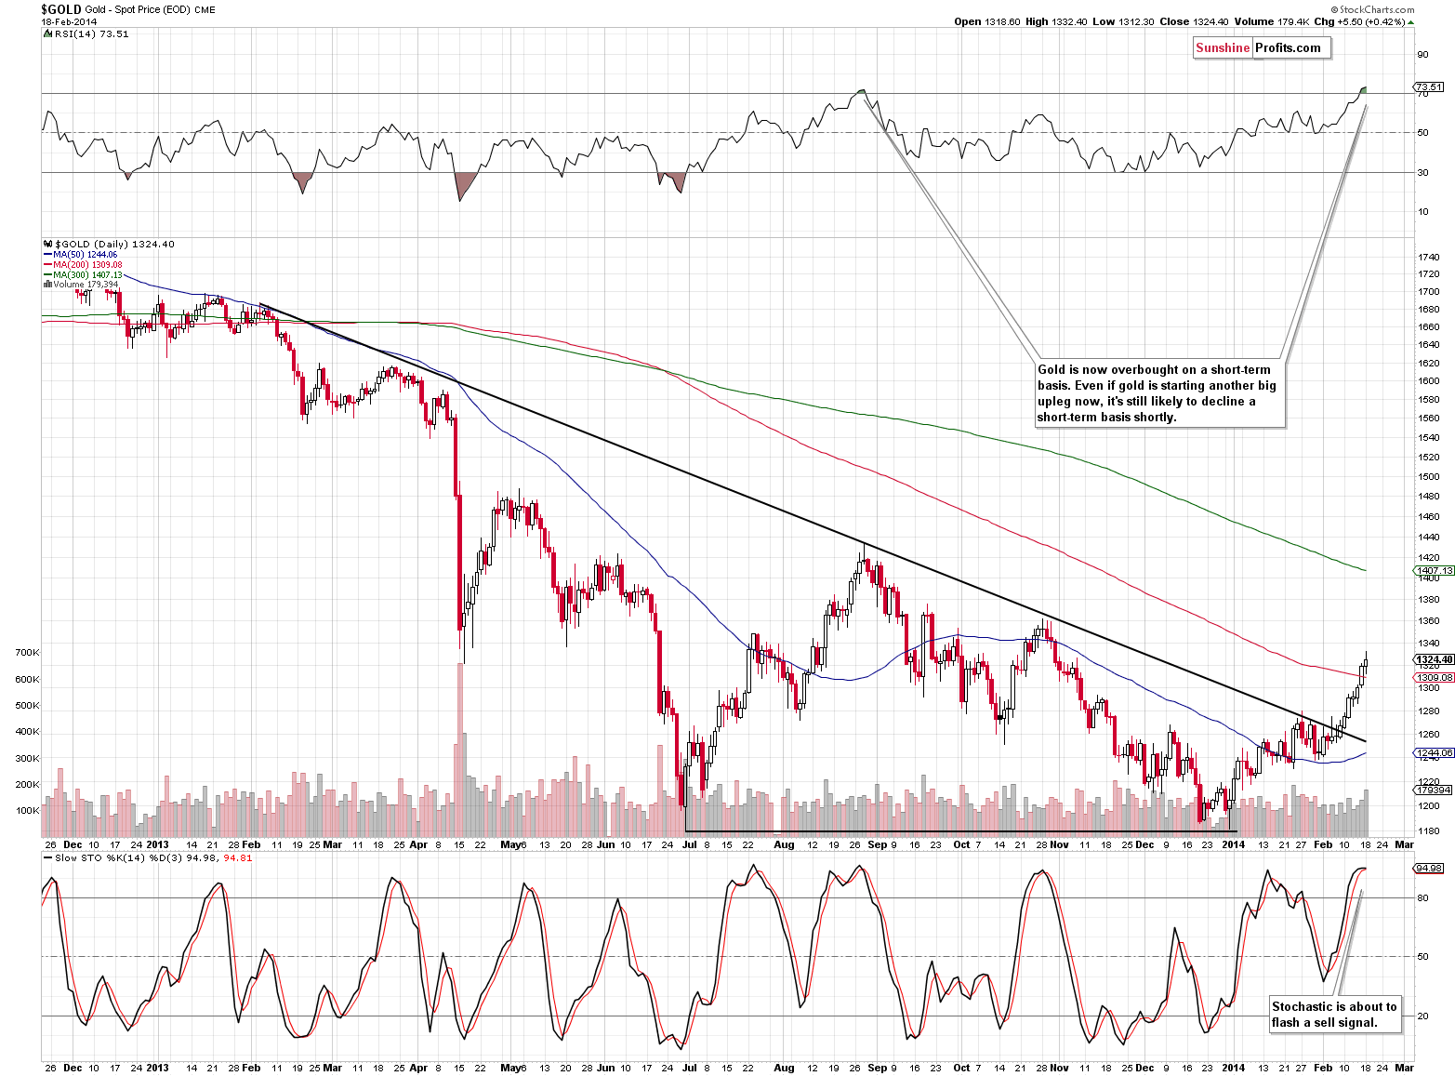Click the 1740 price axis label
The width and height of the screenshot is (1455, 1076).
coord(1429,257)
